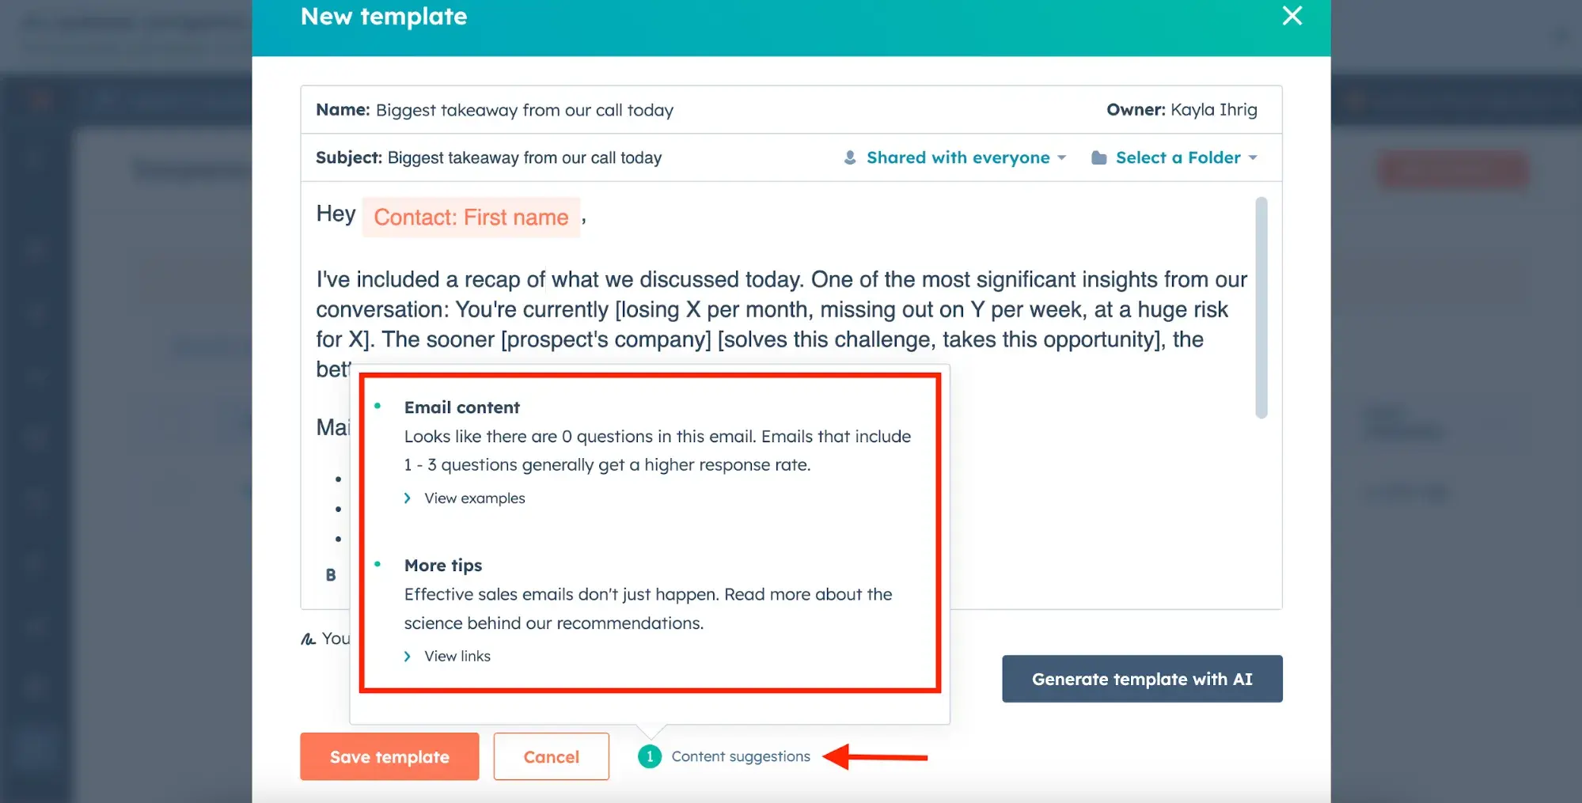
Task: Click the chevron icon next to View links
Action: pos(408,657)
